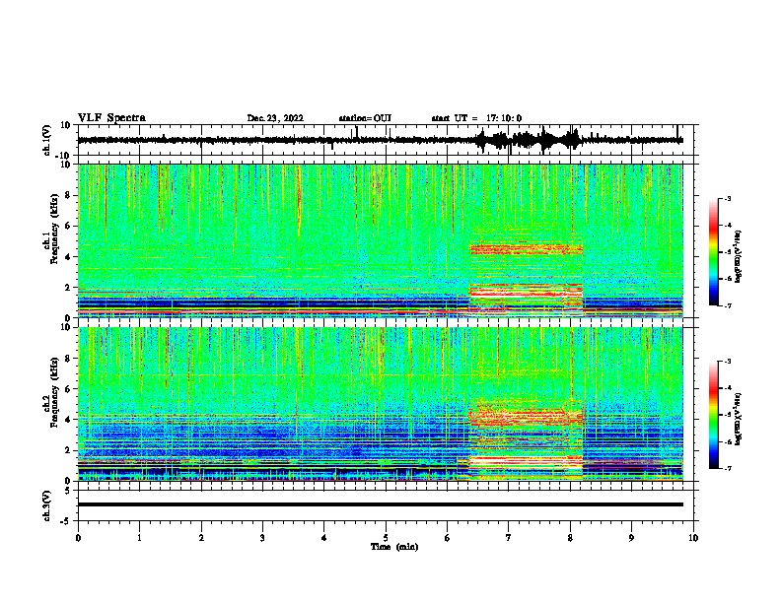Image resolution: width=781 pixels, height=603 pixels.
Task: Click the 8 kHz tick on ch.1 spectrogram
Action: [68, 195]
